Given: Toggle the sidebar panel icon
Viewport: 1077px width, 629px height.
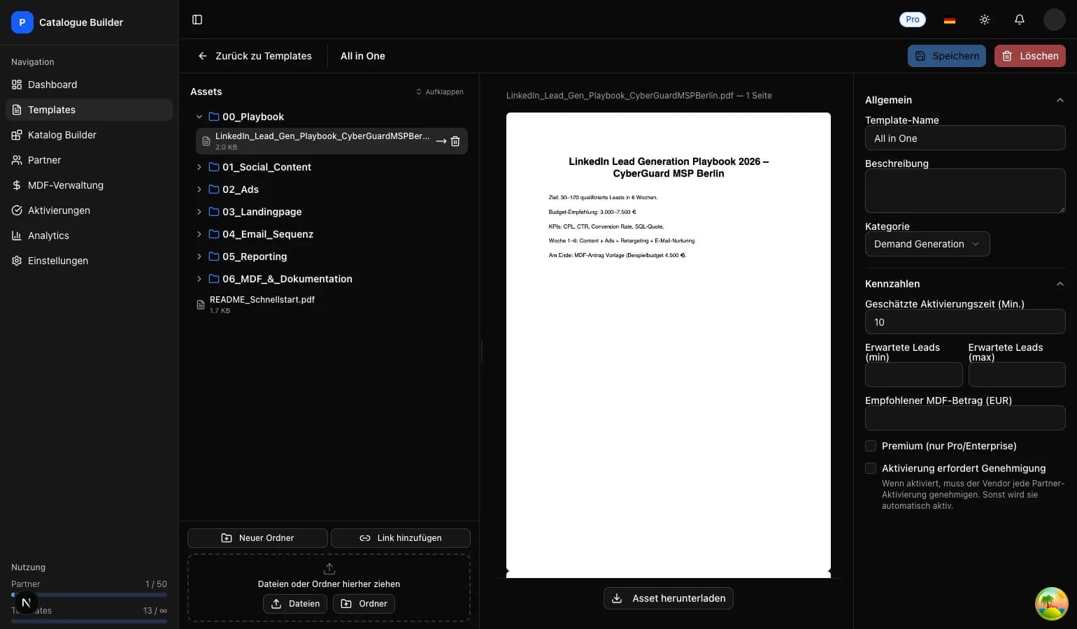Looking at the screenshot, I should coord(197,20).
